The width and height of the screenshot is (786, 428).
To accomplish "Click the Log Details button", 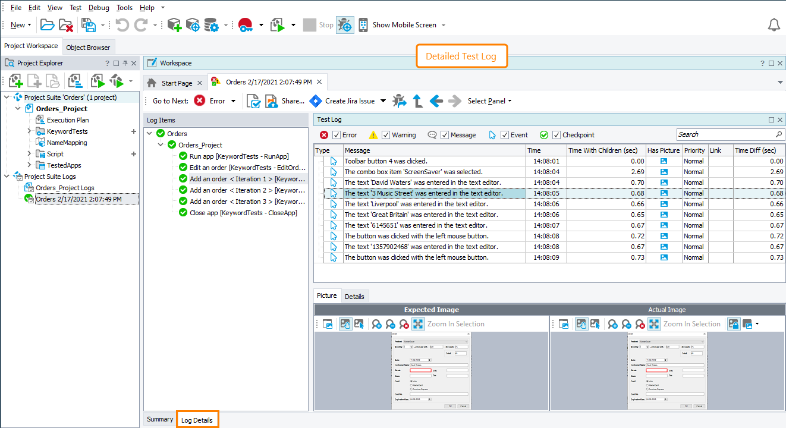I will pos(197,419).
